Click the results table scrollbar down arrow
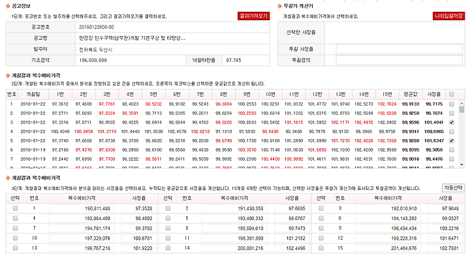Image resolution: width=470 pixels, height=256 pixels. (x=462, y=165)
